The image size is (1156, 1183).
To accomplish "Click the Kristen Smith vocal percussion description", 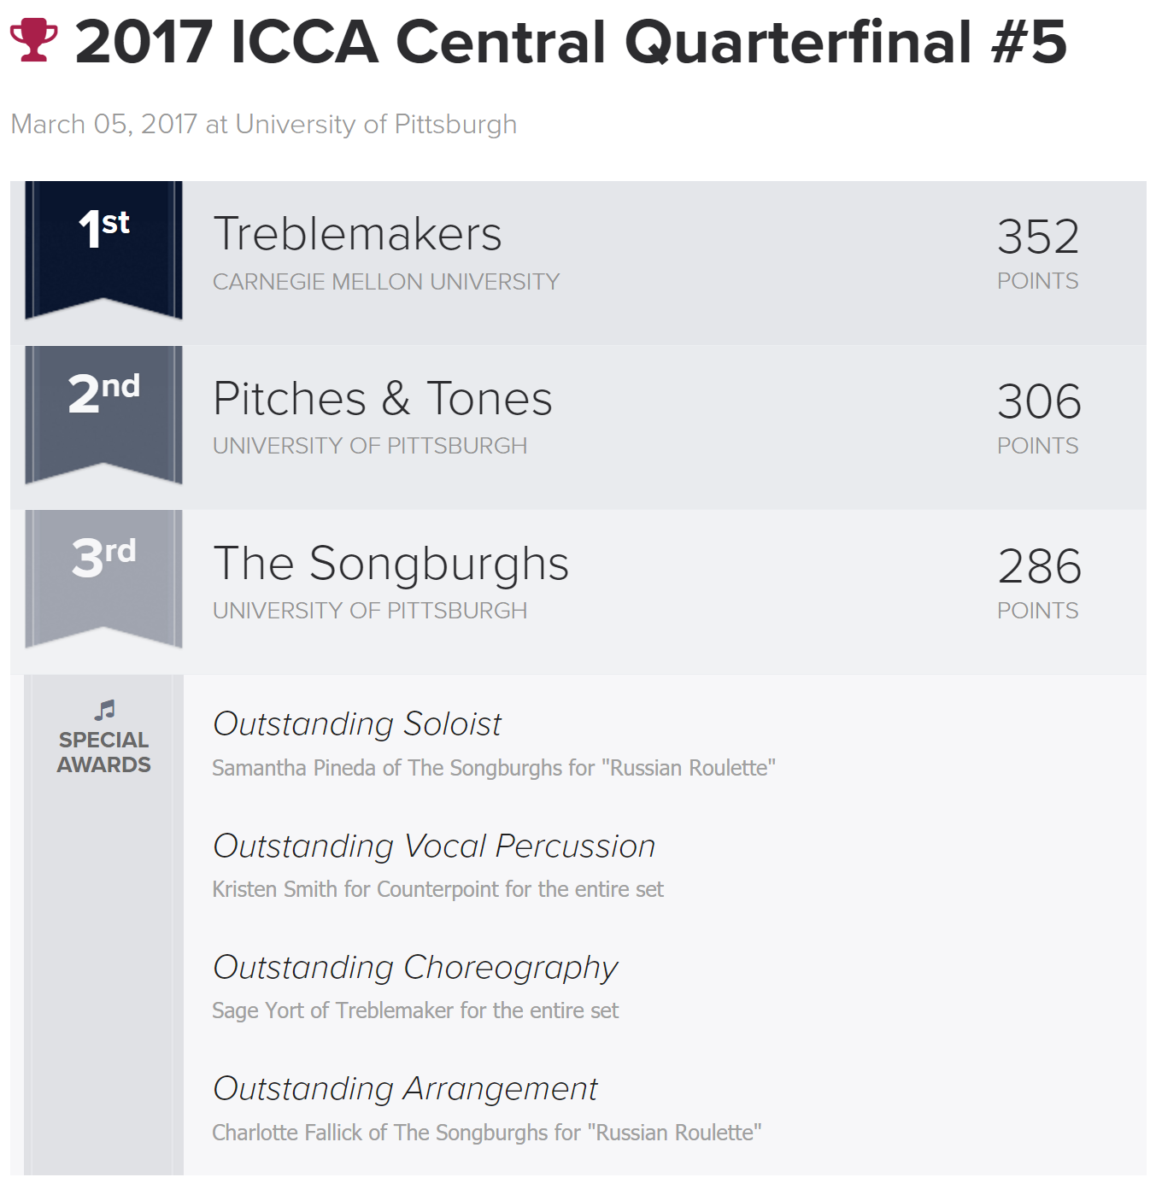I will [x=437, y=889].
